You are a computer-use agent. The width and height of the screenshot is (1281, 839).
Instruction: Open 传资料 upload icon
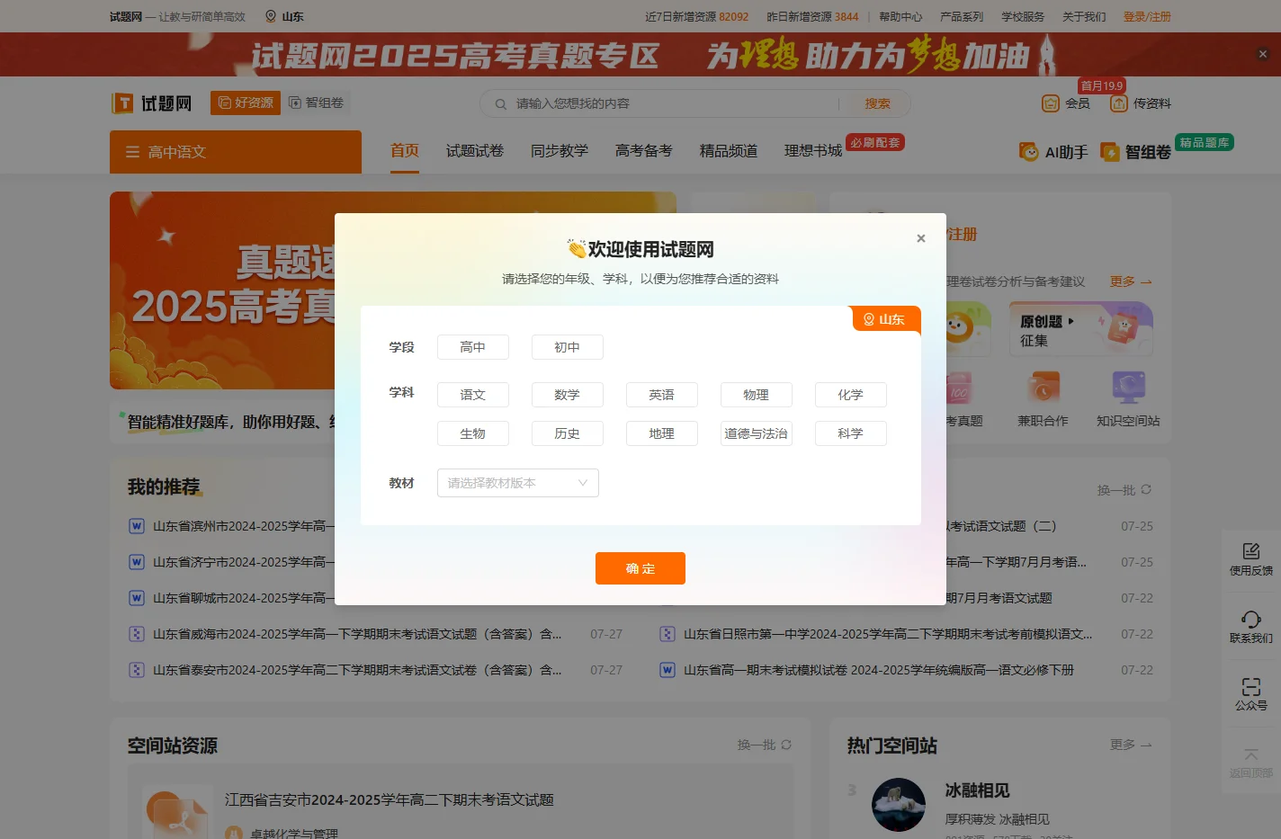pos(1141,103)
